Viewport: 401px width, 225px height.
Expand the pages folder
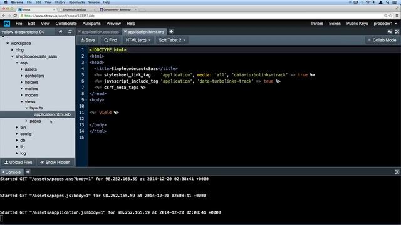click(26, 121)
